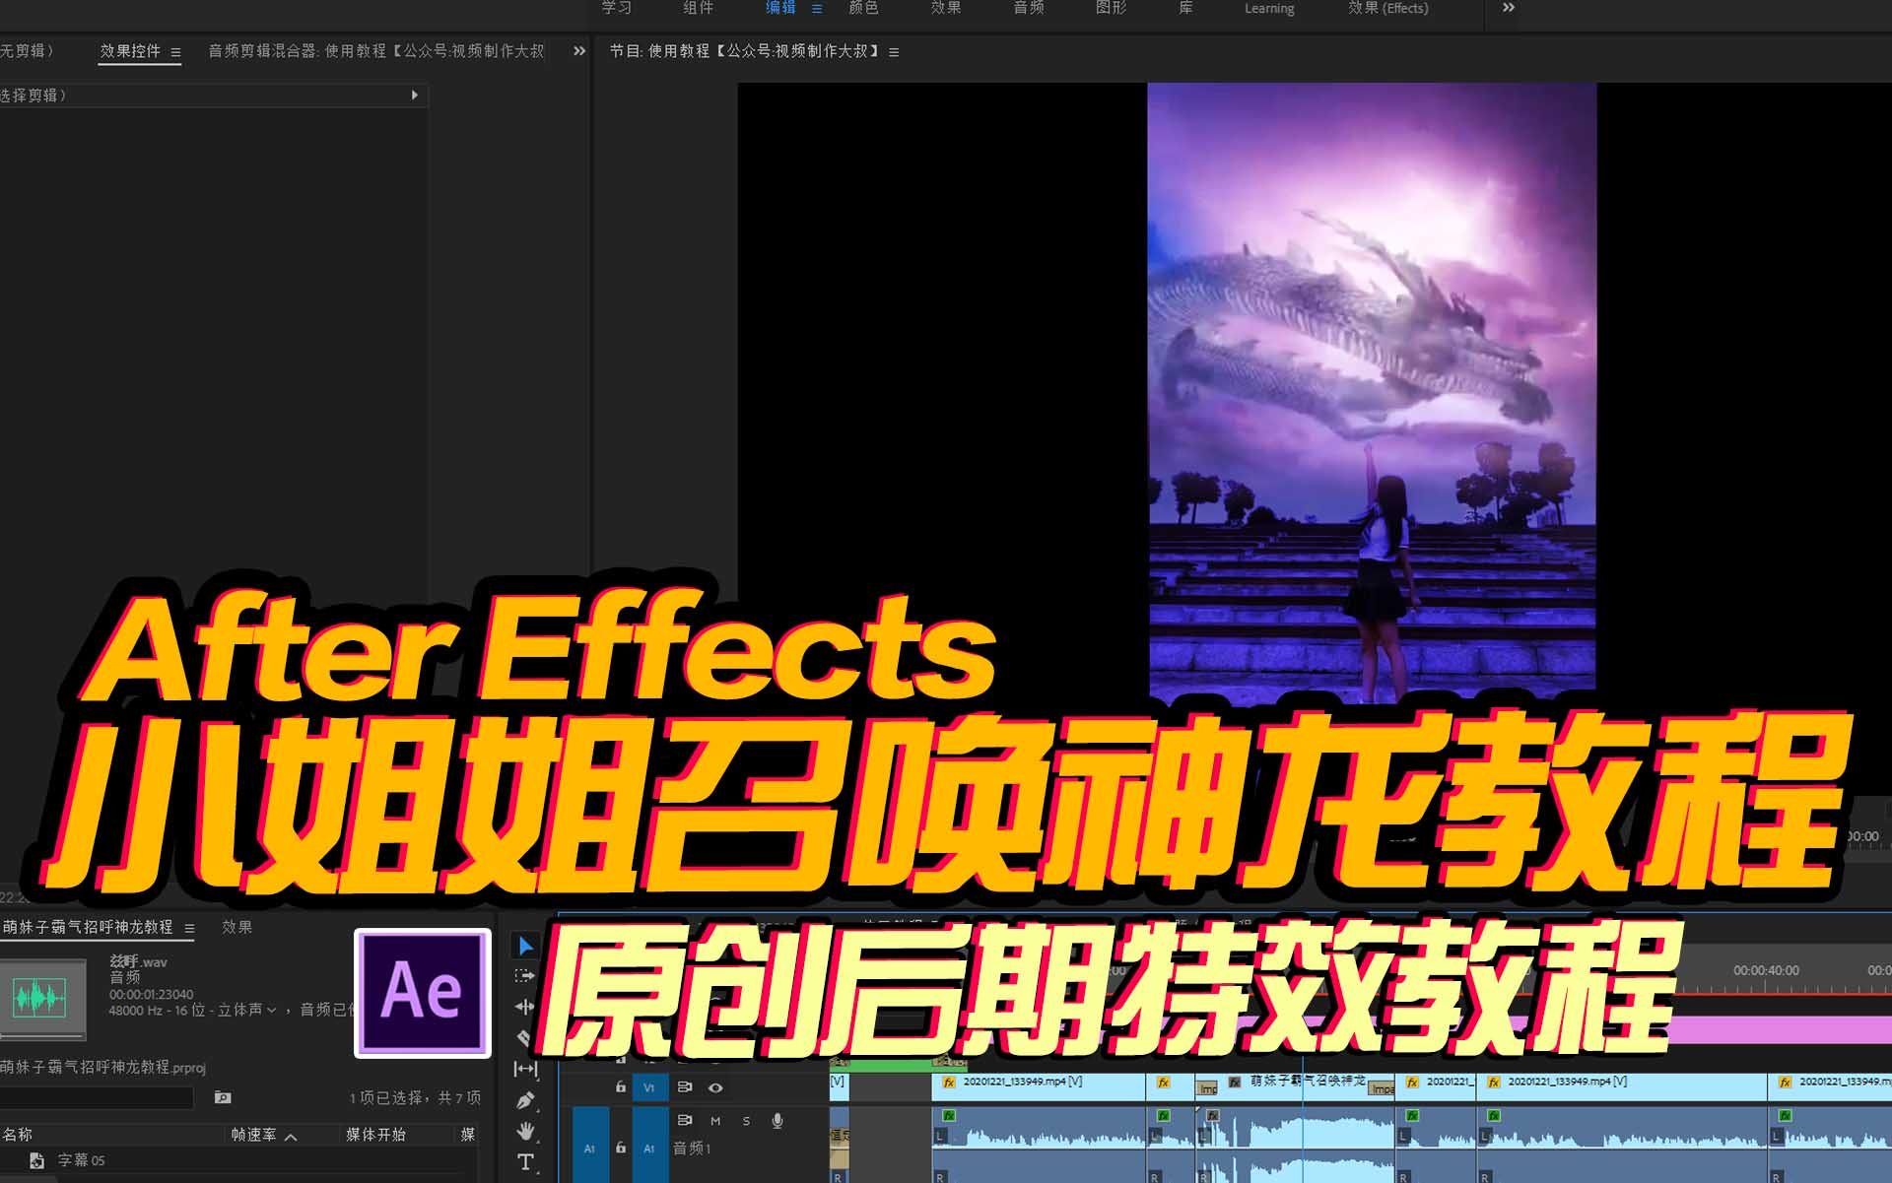Open the program monitor panel menu
The height and width of the screenshot is (1183, 1892).
click(x=894, y=52)
